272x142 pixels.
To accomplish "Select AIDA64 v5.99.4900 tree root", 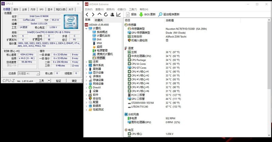I will click(x=97, y=25).
